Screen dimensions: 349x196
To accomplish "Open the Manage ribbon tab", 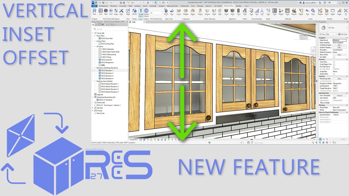I will tap(200, 6).
